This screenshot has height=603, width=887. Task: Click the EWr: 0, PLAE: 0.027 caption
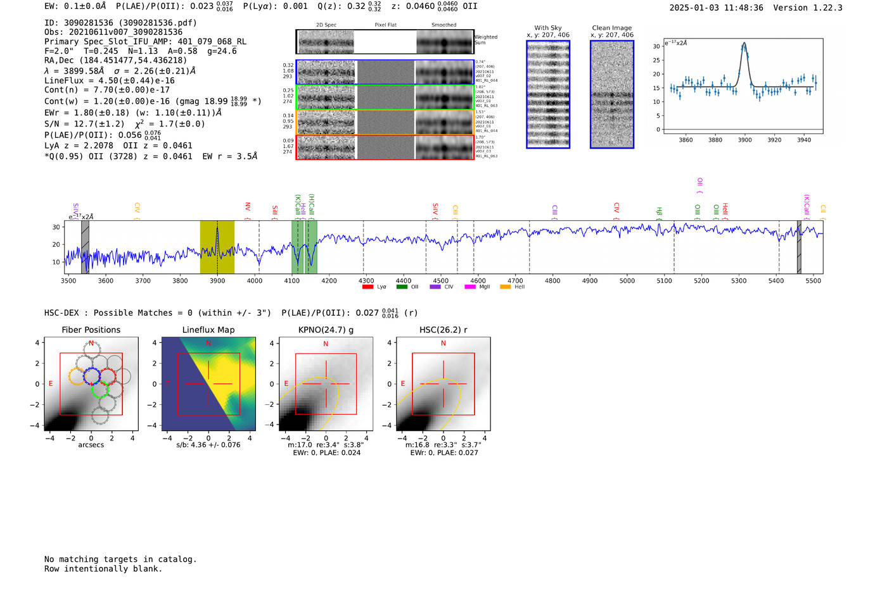(444, 453)
